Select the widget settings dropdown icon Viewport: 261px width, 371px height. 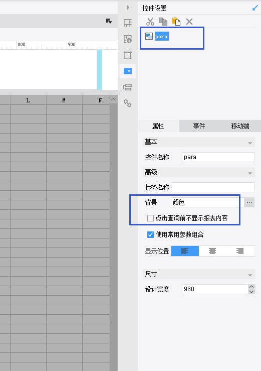tap(128, 71)
